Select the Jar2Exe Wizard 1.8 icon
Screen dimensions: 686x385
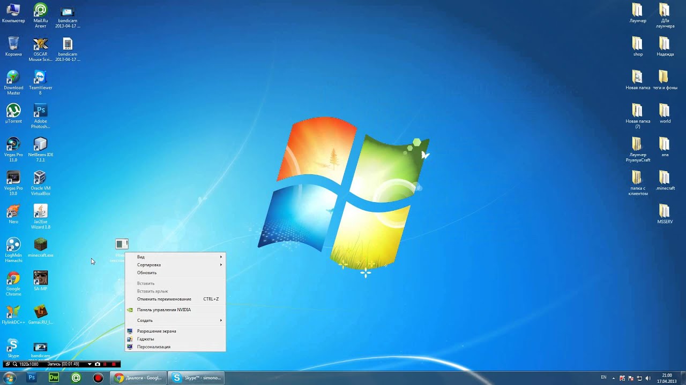(41, 217)
